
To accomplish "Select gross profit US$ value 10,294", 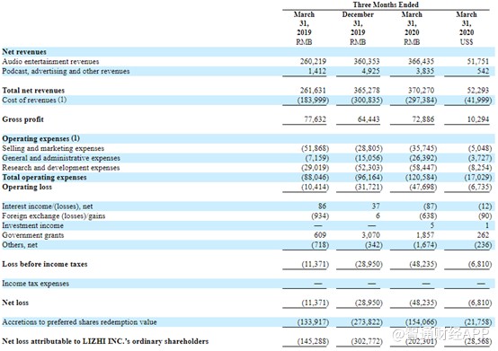I will tap(477, 119).
